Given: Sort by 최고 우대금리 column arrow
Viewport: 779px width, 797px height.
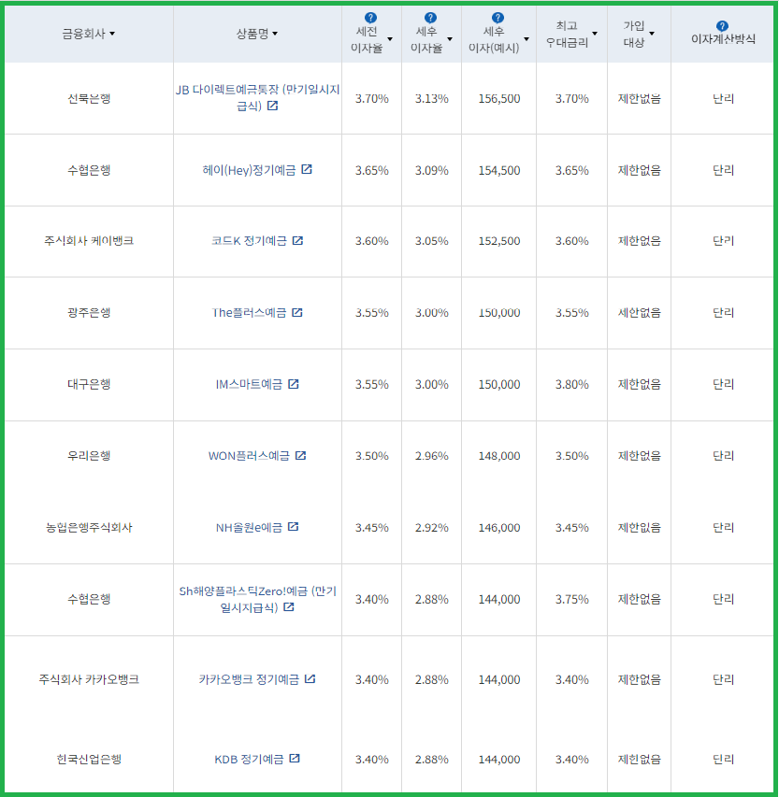Looking at the screenshot, I should coord(595,34).
